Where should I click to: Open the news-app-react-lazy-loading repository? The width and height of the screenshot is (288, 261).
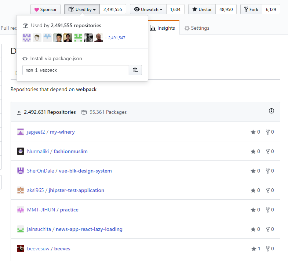click(x=89, y=229)
